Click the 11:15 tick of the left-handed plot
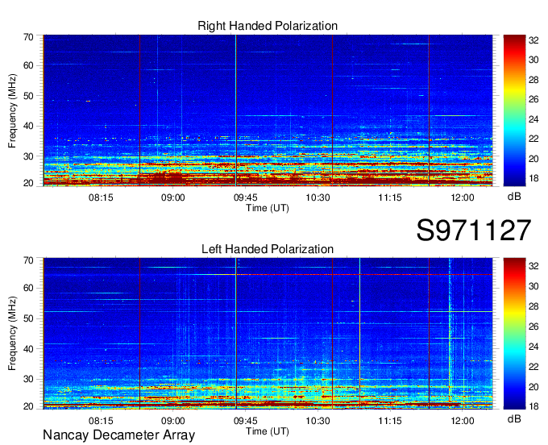Viewport: 548px width, 445px height. click(390, 420)
